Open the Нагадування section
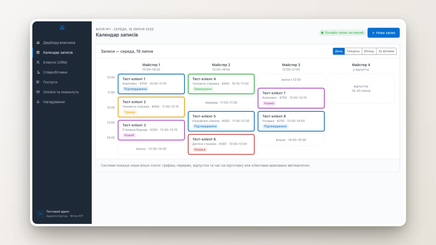The width and height of the screenshot is (436, 245). point(62,102)
